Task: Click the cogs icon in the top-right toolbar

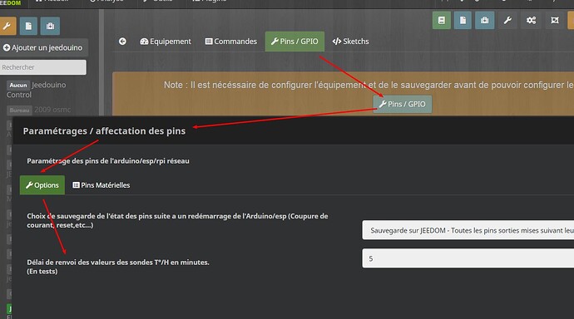Action: point(532,20)
